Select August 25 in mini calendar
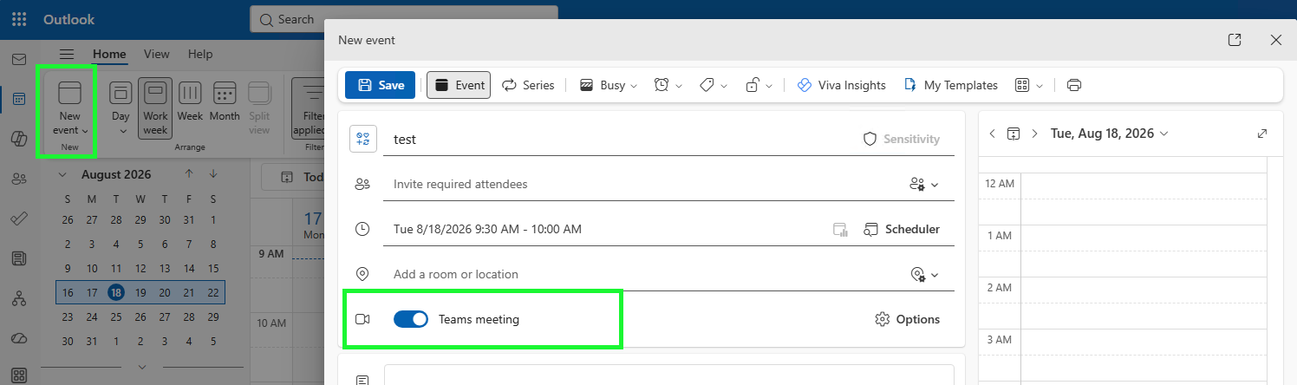The width and height of the screenshot is (1297, 385). click(116, 317)
